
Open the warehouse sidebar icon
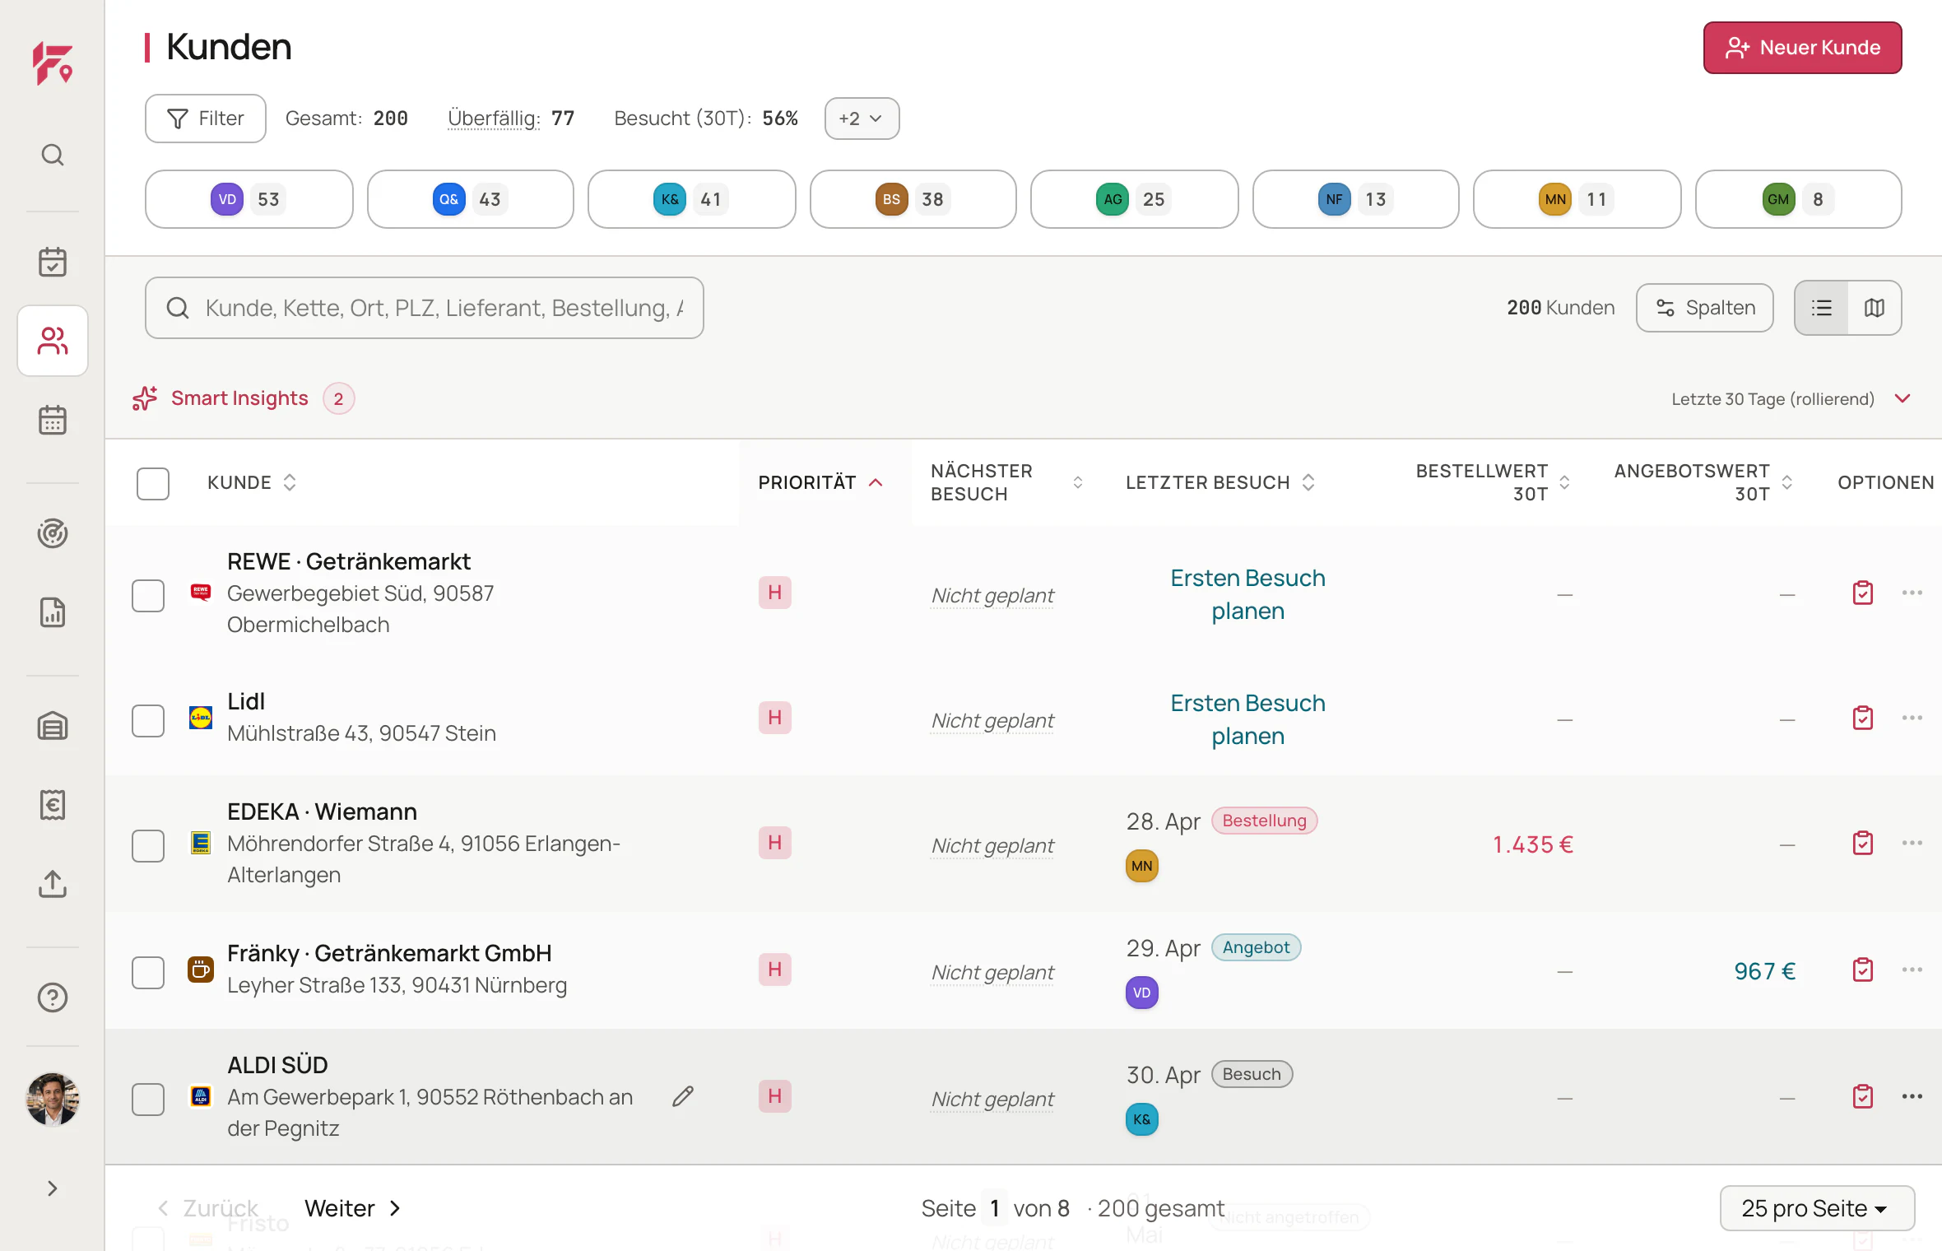[53, 726]
